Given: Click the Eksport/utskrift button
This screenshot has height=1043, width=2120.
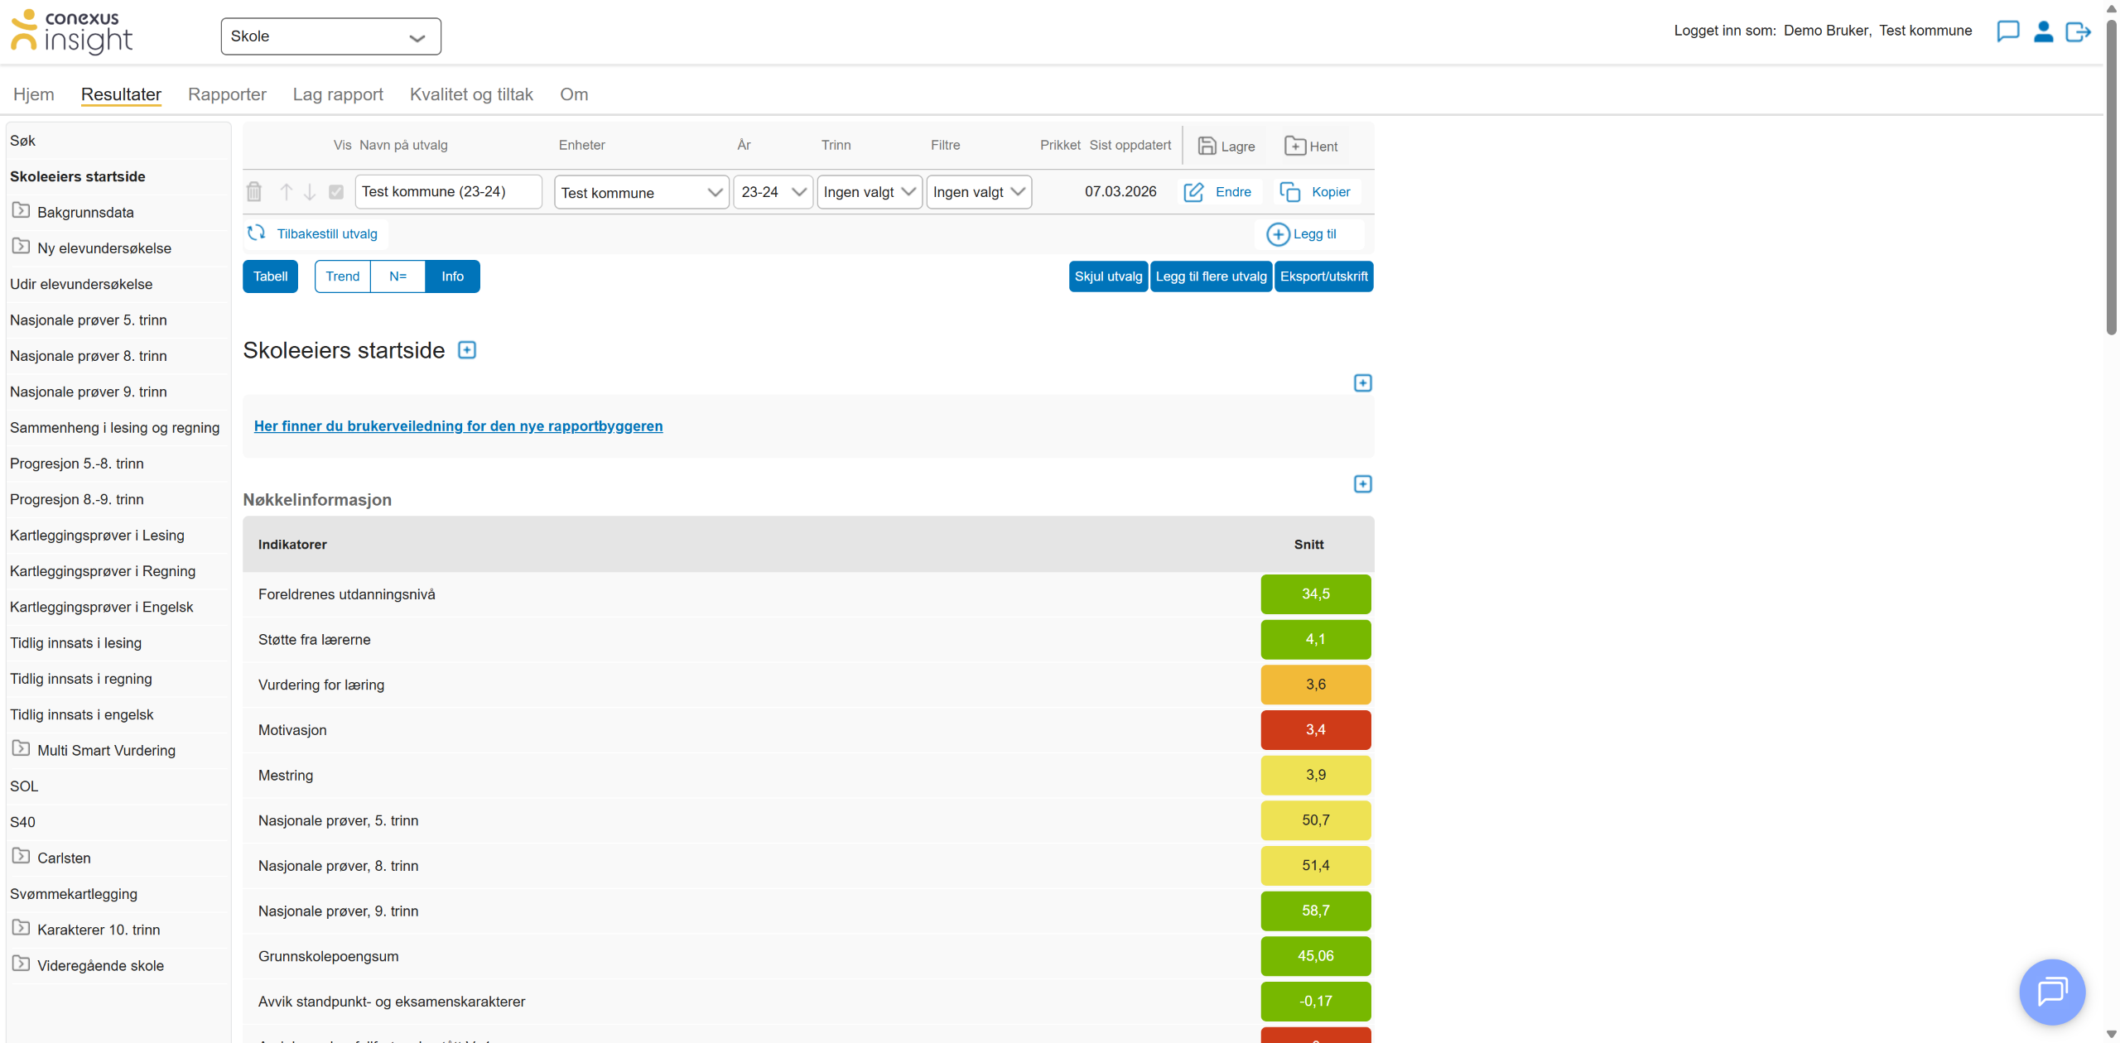Looking at the screenshot, I should click(x=1323, y=276).
